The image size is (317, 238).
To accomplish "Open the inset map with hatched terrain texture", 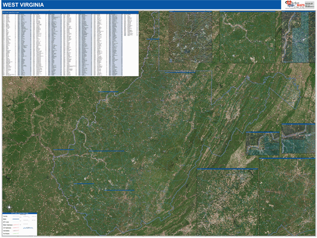I will click(x=190, y=37).
